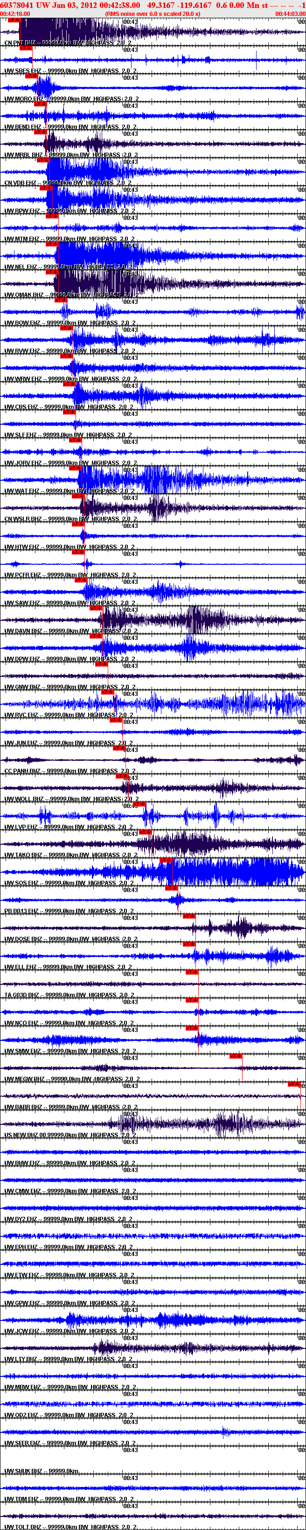Select the red pick marker on UW MEGW trace
Screen dimensions: 306x1530
(236, 1056)
